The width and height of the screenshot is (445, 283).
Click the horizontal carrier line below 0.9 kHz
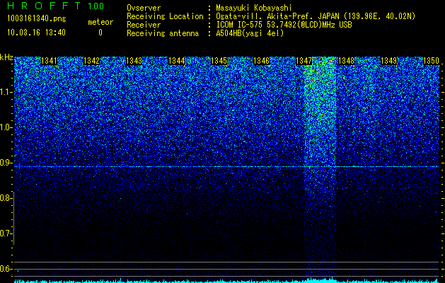(x=226, y=167)
